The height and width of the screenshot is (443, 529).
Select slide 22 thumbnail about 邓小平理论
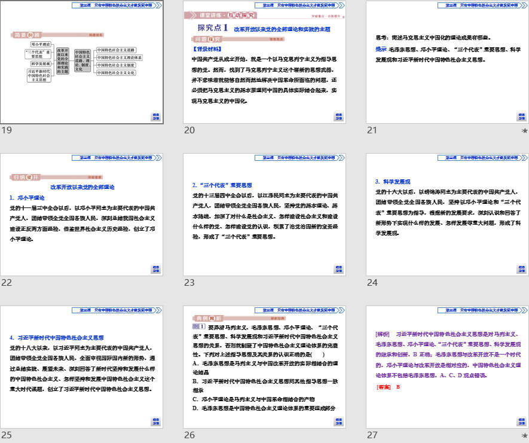pyautogui.click(x=82, y=215)
